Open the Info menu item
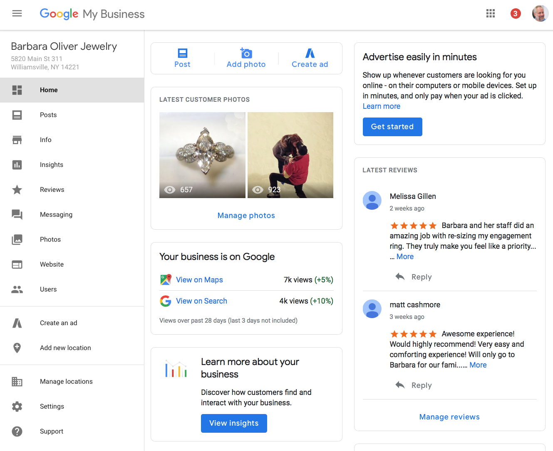The height and width of the screenshot is (451, 553). click(72, 140)
